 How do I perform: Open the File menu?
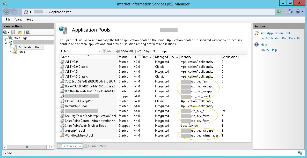[x=8, y=20]
